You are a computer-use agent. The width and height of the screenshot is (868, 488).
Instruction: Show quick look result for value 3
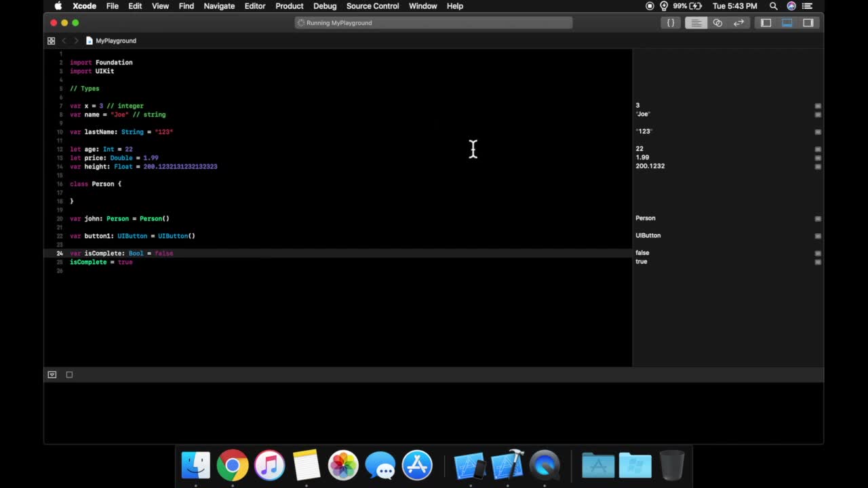(x=818, y=106)
